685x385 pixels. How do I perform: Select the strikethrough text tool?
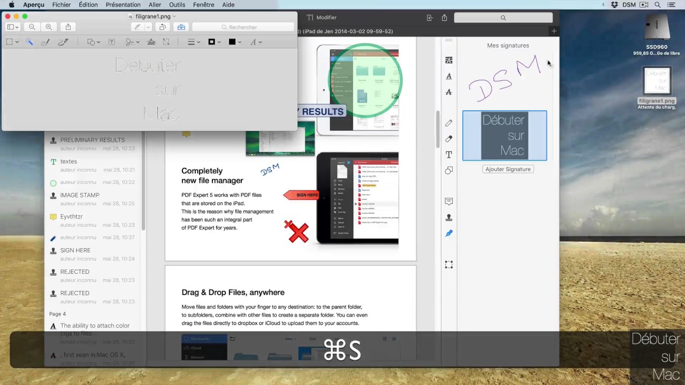click(x=449, y=92)
